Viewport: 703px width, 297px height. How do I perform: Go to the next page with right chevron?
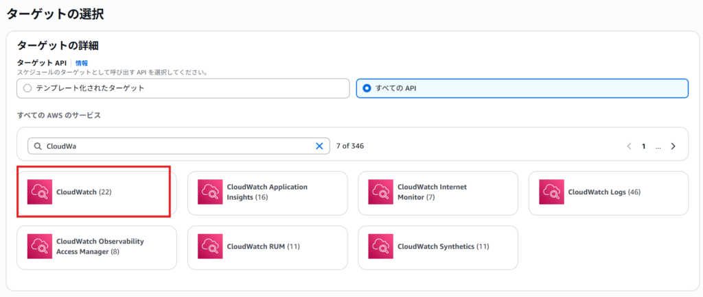pyautogui.click(x=673, y=146)
